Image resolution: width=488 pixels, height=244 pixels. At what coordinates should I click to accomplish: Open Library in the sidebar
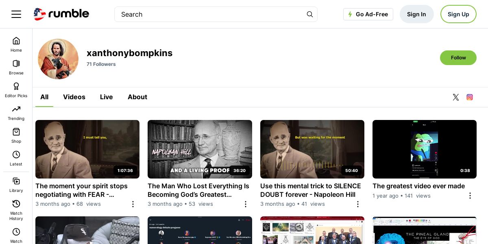pyautogui.click(x=16, y=185)
